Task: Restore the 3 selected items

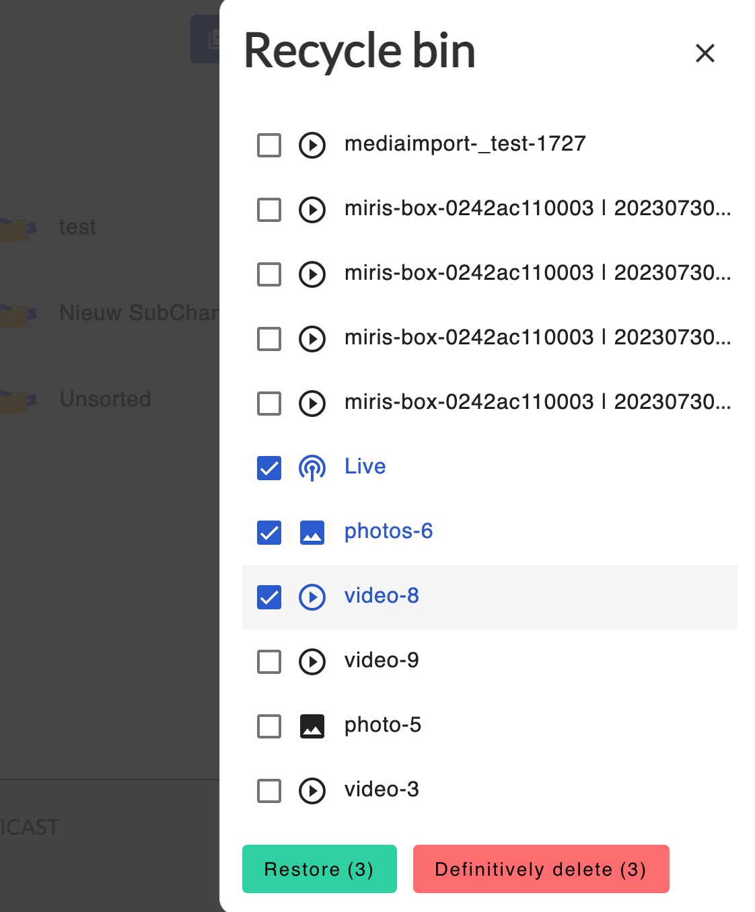Action: point(320,869)
